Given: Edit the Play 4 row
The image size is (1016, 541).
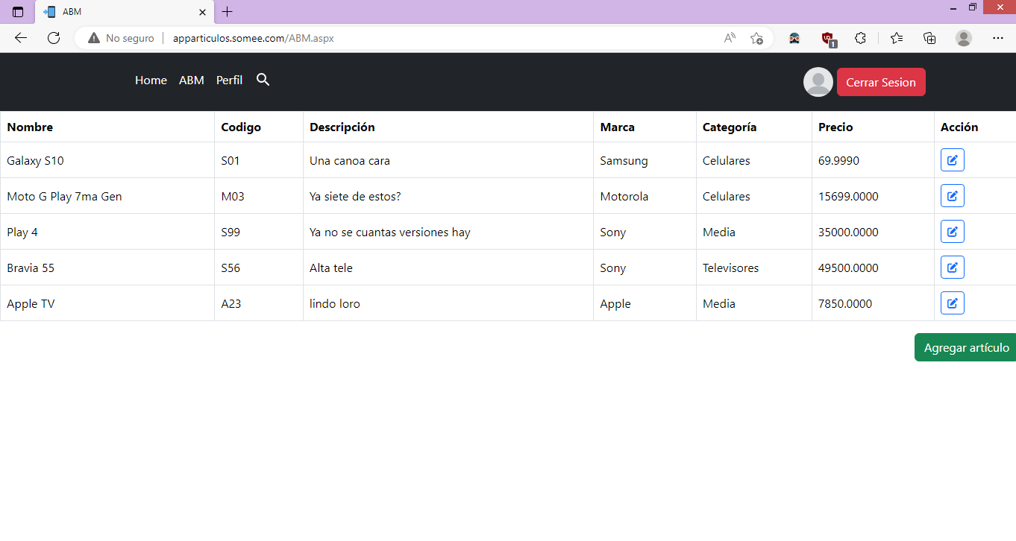Looking at the screenshot, I should pyautogui.click(x=953, y=232).
